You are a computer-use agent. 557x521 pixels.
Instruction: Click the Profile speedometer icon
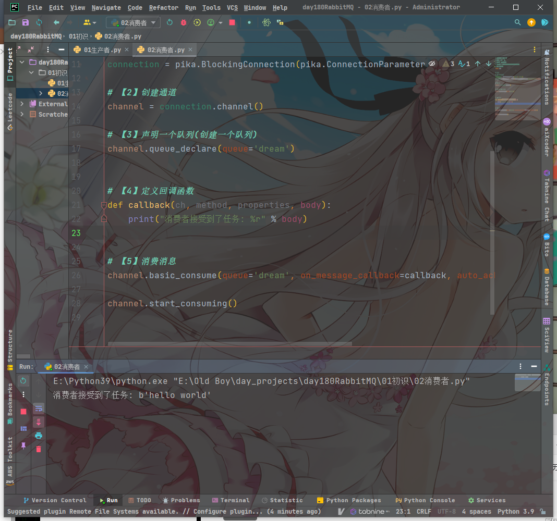(211, 23)
